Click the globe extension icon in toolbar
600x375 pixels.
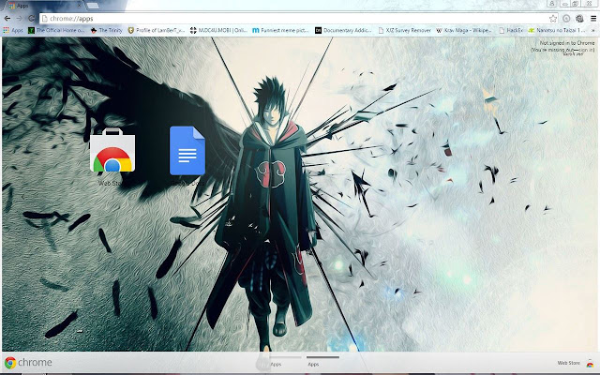pos(579,19)
